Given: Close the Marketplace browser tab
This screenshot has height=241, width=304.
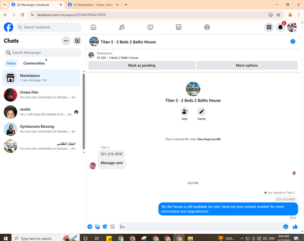Looking at the screenshot, I should click(x=117, y=5).
